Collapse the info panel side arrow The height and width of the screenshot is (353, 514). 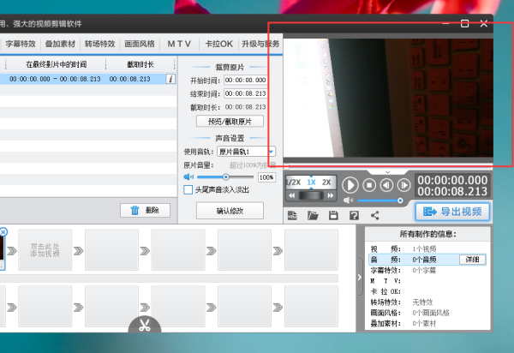(x=359, y=277)
